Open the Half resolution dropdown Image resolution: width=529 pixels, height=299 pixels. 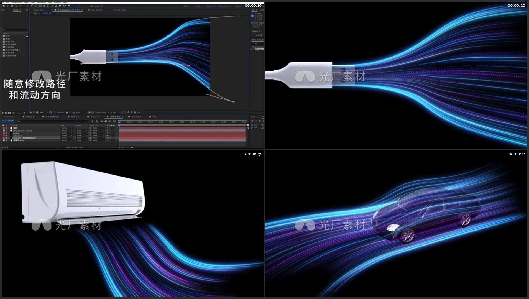click(x=81, y=113)
